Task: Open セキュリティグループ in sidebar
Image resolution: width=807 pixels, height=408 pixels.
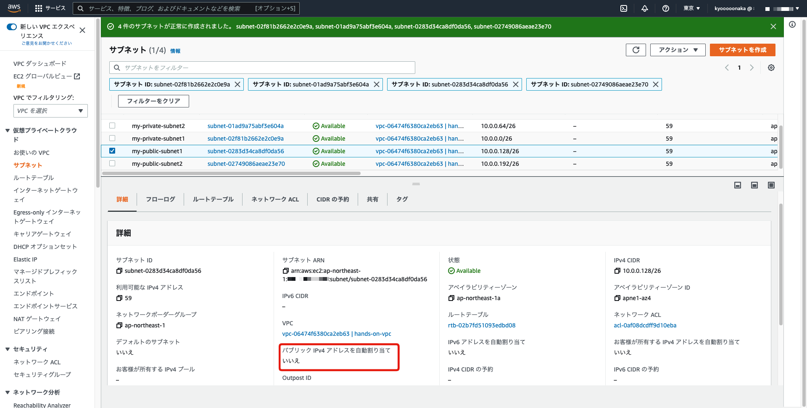Action: point(42,375)
